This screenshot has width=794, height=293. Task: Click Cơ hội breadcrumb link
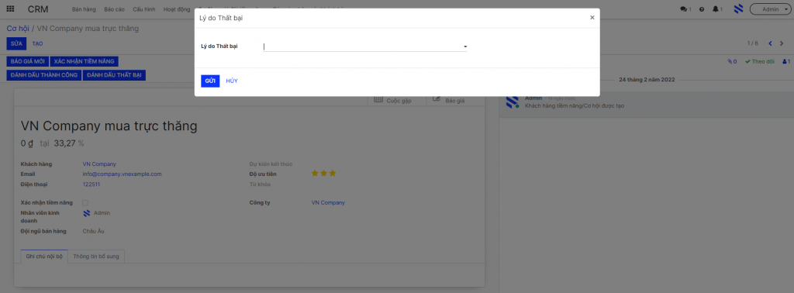18,29
